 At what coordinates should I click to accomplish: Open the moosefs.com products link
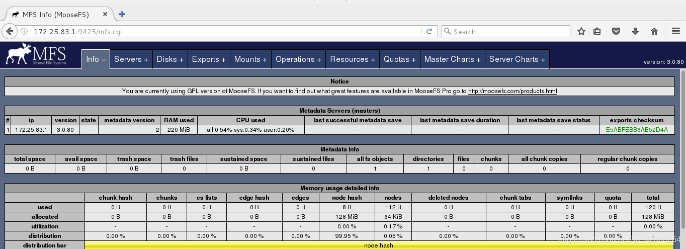click(x=512, y=91)
